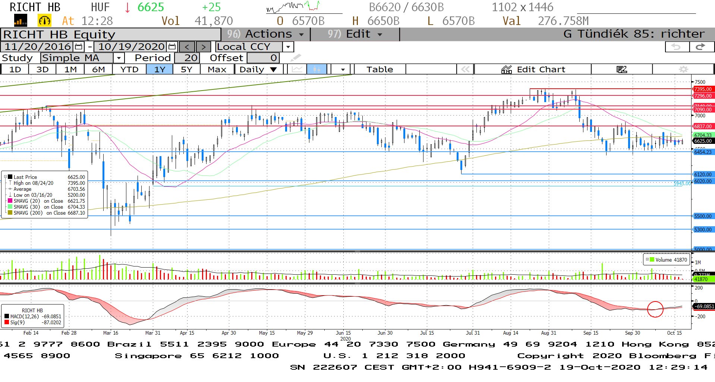
Task: Expand chart type options dropdown arrow
Action: tap(343, 69)
